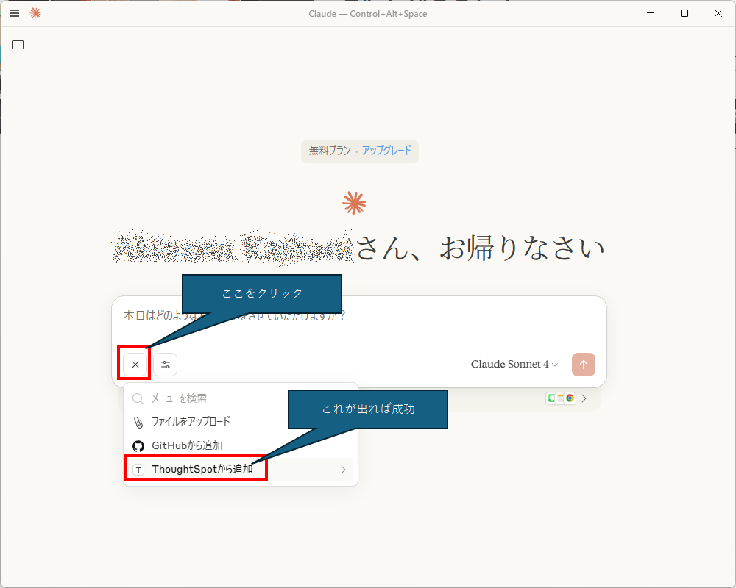Image resolution: width=736 pixels, height=588 pixels.
Task: Focus the メニューを検索 search field
Action: pyautogui.click(x=241, y=398)
